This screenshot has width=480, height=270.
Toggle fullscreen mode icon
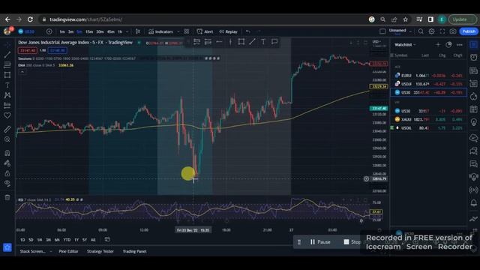click(442, 31)
